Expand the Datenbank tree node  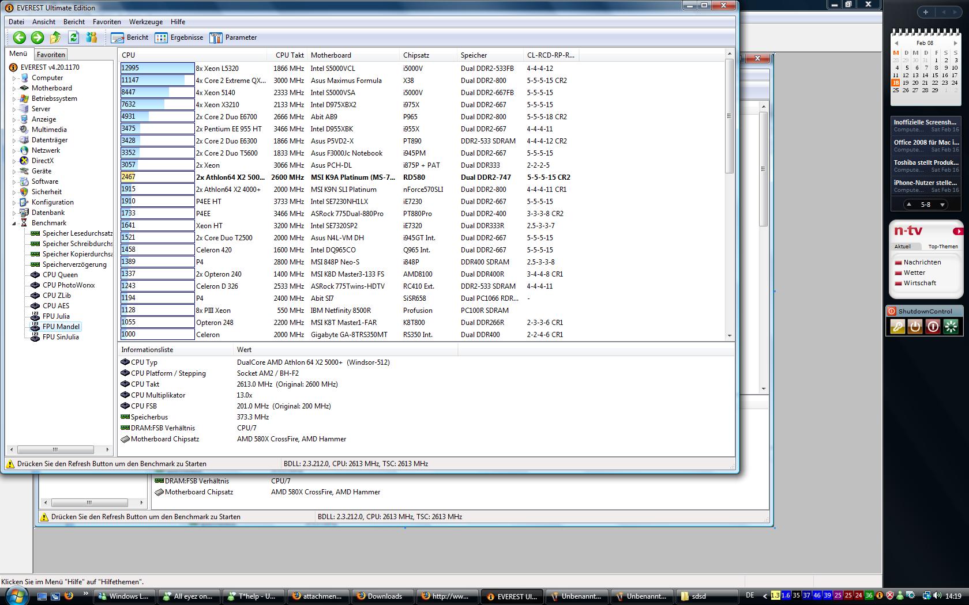(14, 213)
